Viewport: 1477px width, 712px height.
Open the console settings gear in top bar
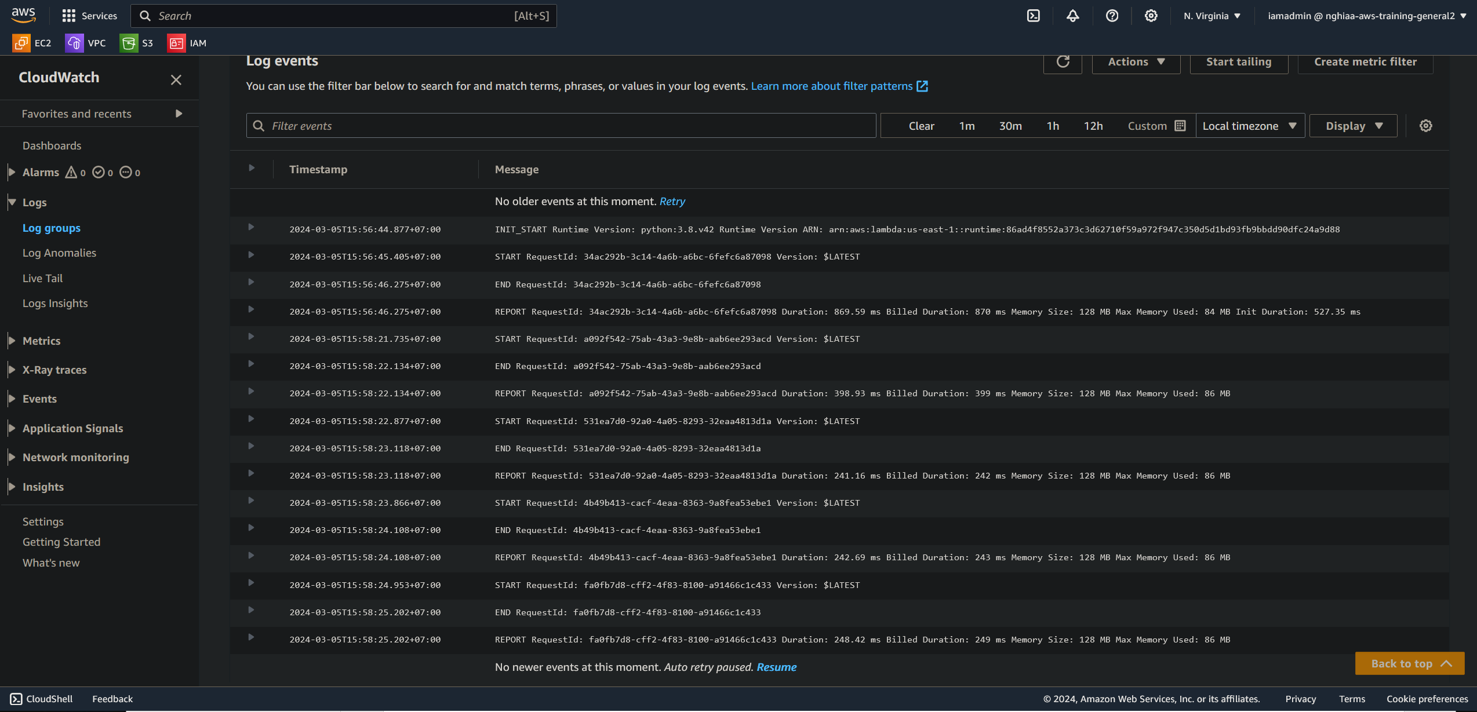point(1151,16)
